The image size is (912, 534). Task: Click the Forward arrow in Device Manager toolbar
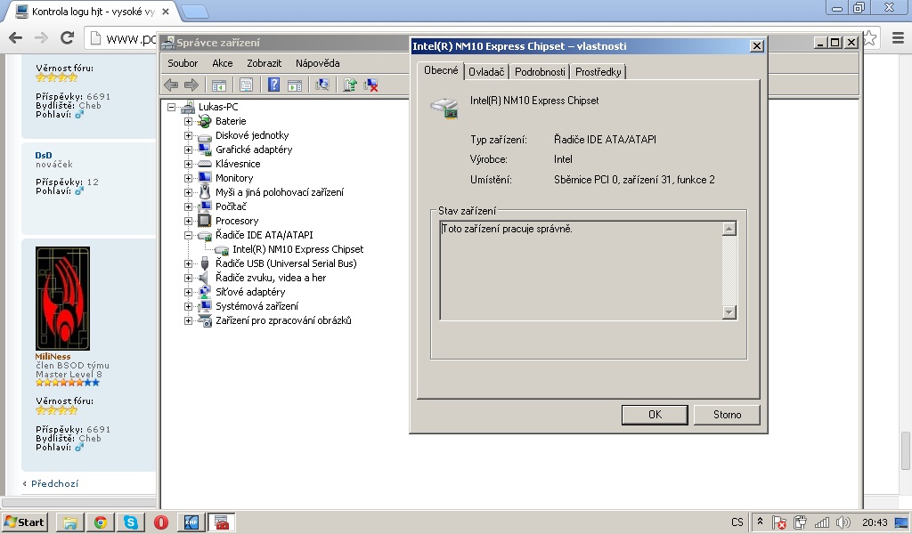tap(191, 85)
